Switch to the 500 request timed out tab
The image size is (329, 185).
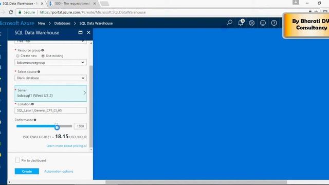pyautogui.click(x=72, y=4)
